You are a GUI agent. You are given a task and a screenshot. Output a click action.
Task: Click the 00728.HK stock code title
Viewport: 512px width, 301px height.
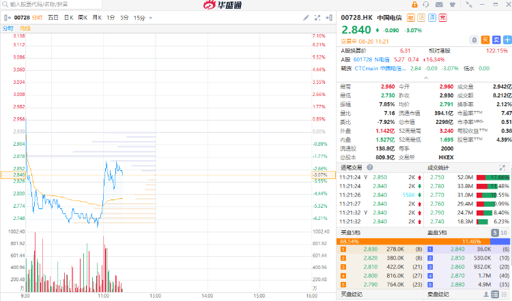356,18
